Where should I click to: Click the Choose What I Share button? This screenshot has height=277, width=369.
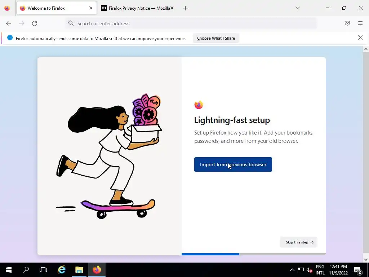(216, 38)
